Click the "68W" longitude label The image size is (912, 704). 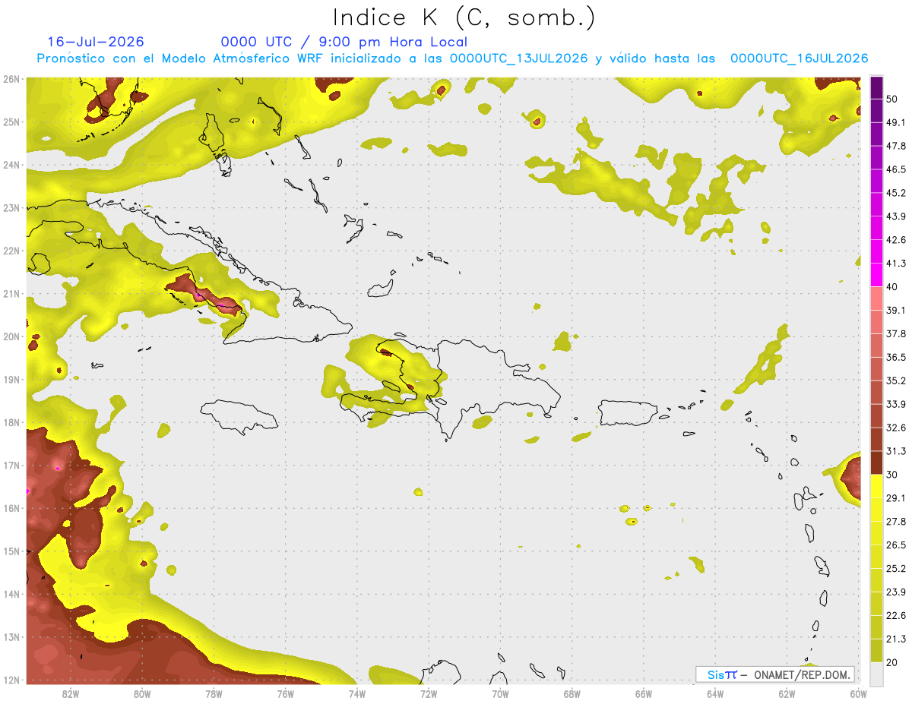click(572, 694)
